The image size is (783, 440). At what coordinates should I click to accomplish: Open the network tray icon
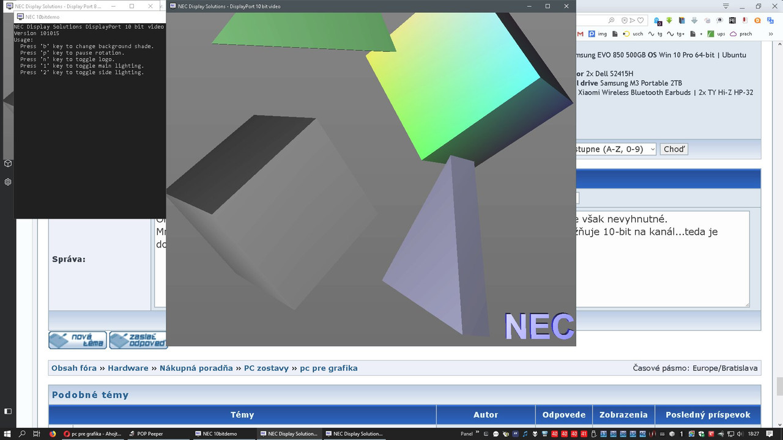pyautogui.click(x=730, y=434)
